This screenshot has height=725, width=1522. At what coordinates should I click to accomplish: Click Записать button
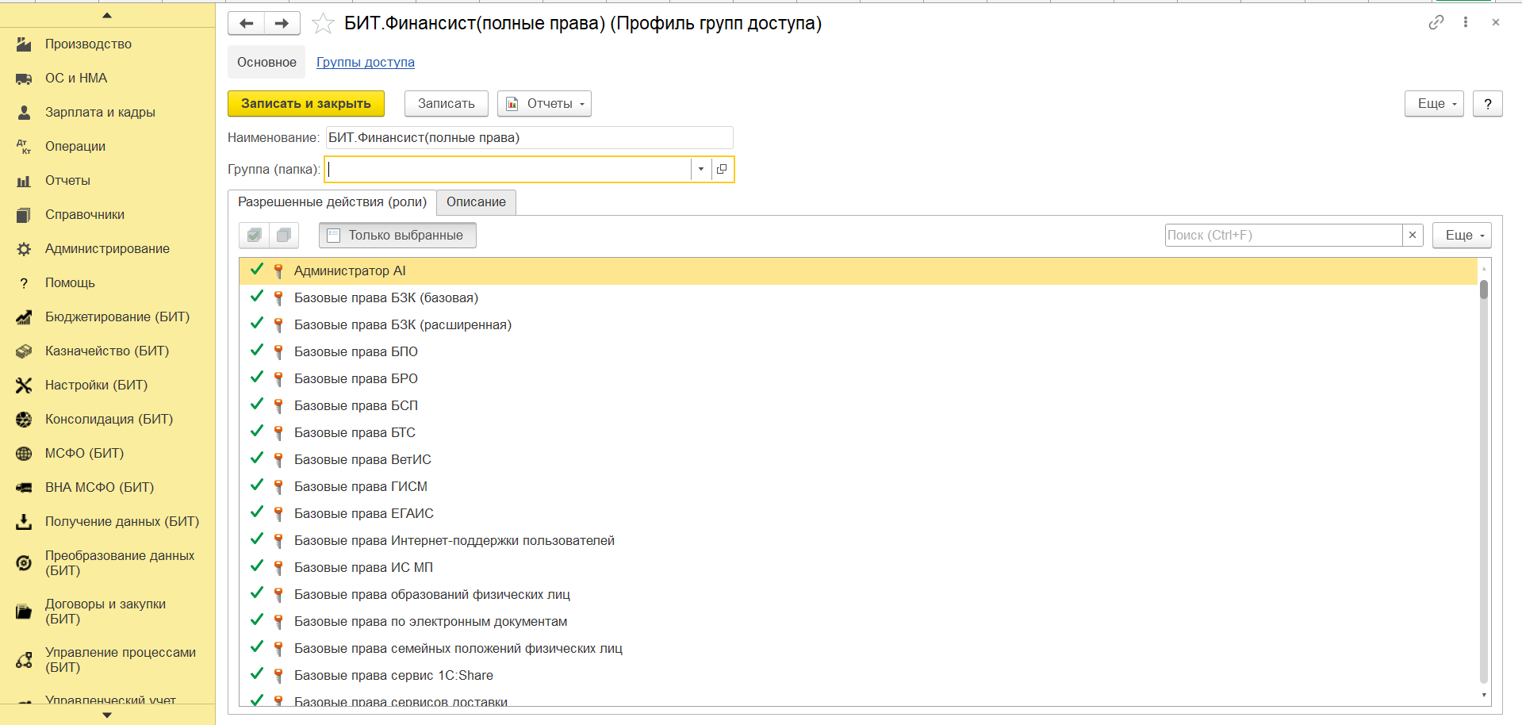click(447, 104)
